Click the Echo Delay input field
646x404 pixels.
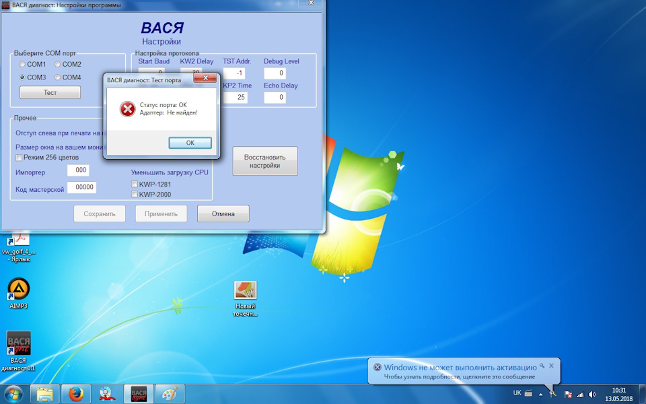[x=275, y=97]
